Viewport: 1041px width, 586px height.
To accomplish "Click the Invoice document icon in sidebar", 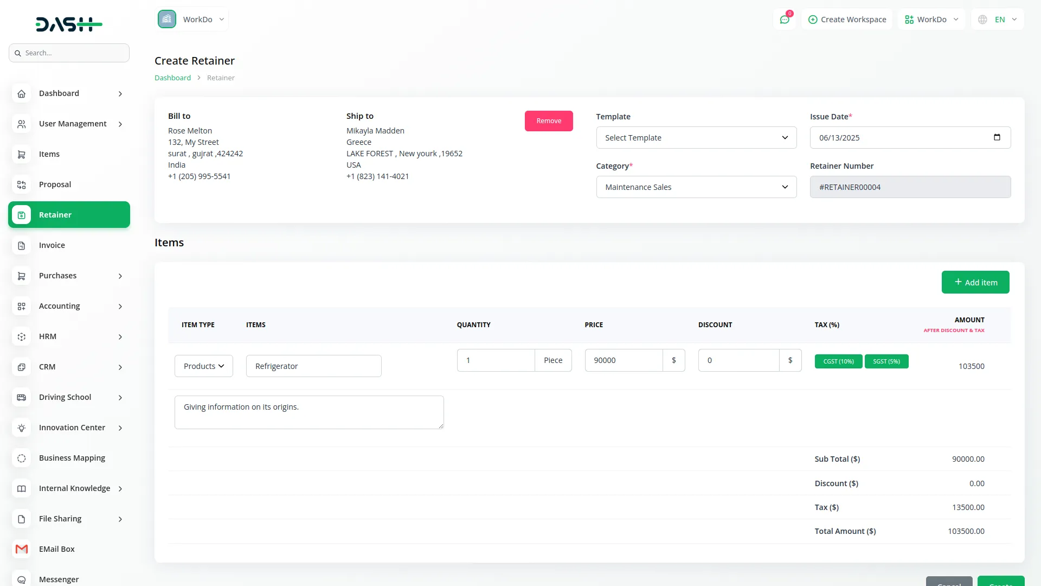I will click(21, 245).
